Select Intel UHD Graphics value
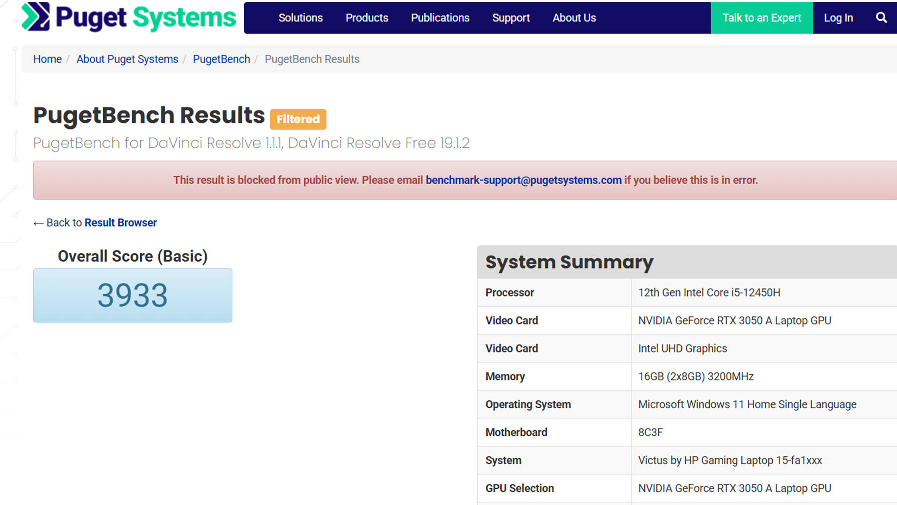 pyautogui.click(x=683, y=348)
